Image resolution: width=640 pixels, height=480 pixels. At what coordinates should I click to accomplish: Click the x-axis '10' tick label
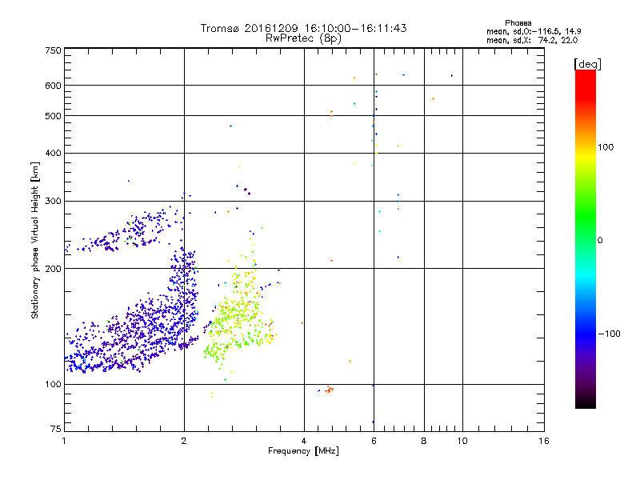462,441
